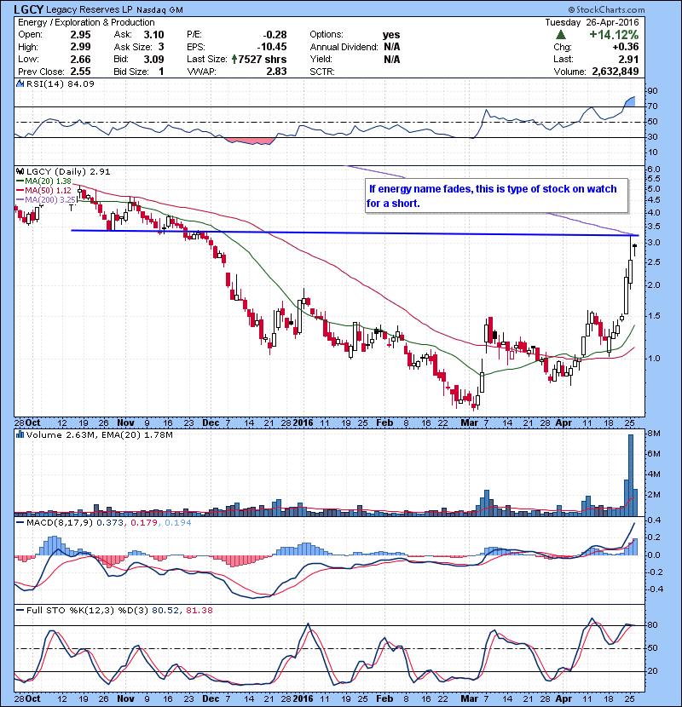Click the Low value 2.66
This screenshot has width=682, height=707.
pyautogui.click(x=80, y=59)
